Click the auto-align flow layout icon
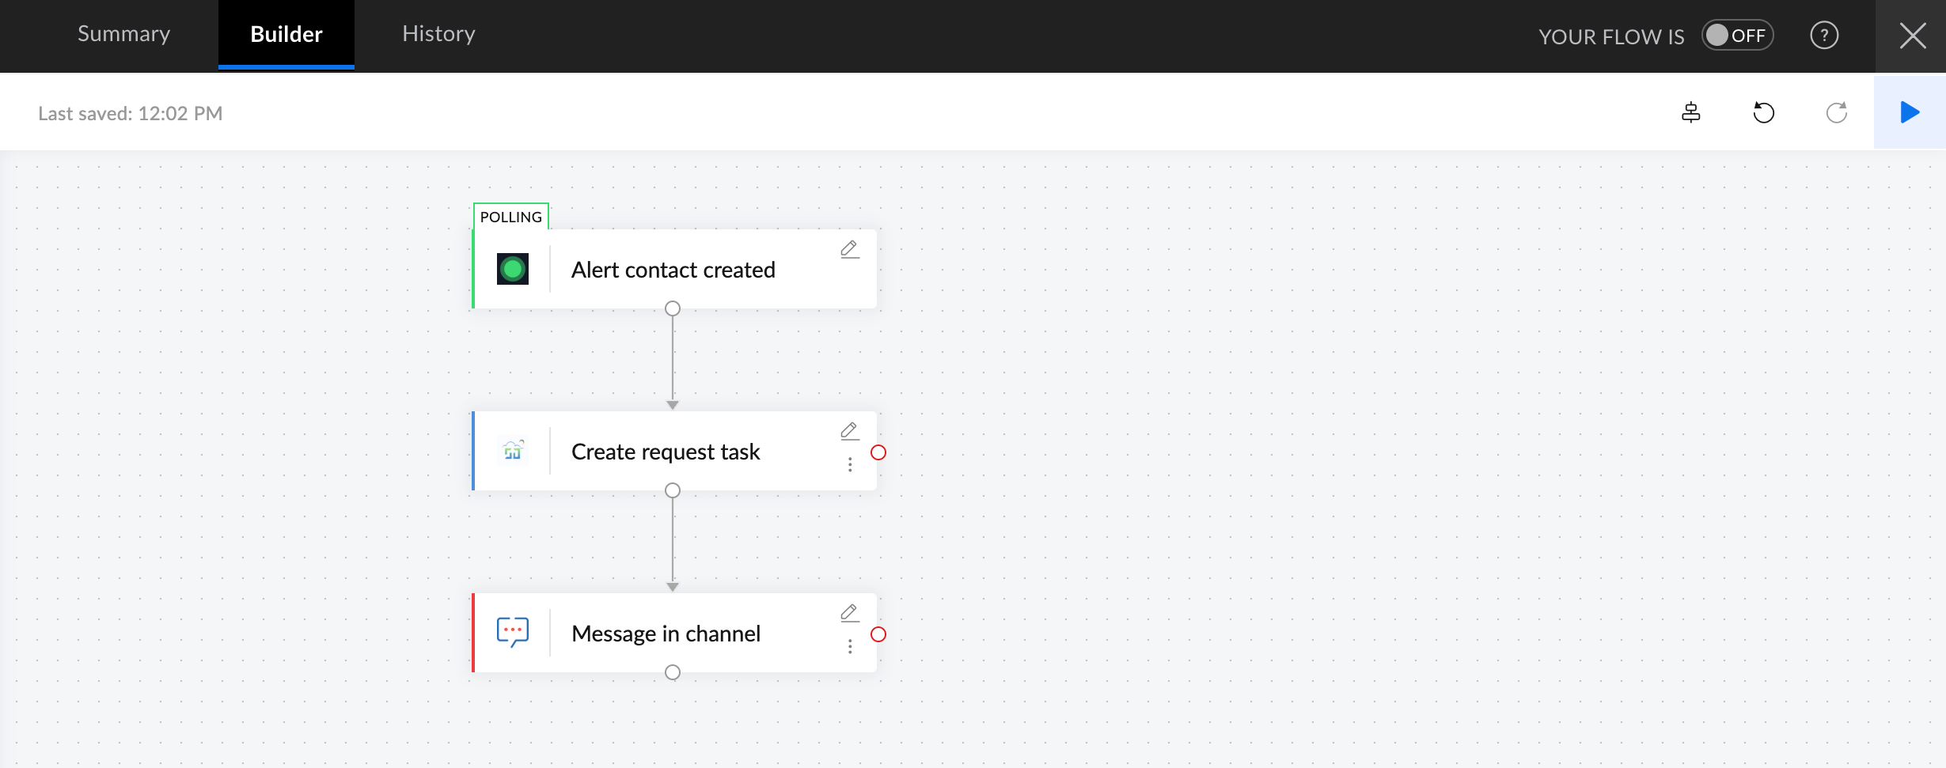Viewport: 1946px width, 768px height. pyautogui.click(x=1690, y=113)
